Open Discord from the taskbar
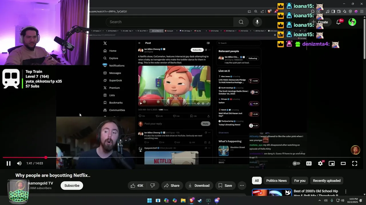This screenshot has width=366, height=205. [x=217, y=200]
